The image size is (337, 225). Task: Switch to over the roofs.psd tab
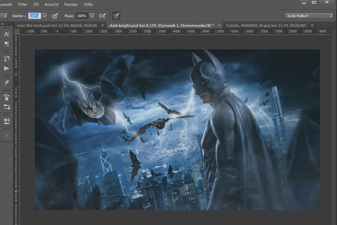[x=57, y=25]
